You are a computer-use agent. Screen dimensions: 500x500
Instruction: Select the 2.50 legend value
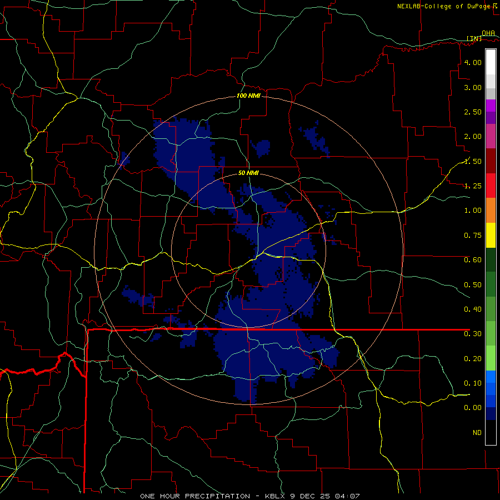coord(473,112)
